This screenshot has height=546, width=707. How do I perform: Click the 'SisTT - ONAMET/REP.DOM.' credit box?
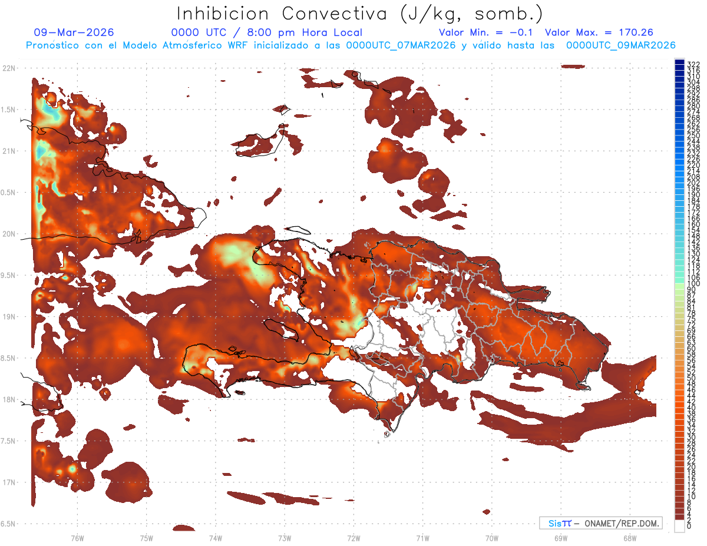click(600, 524)
